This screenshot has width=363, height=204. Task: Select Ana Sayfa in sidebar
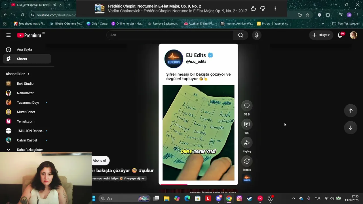pos(27,50)
